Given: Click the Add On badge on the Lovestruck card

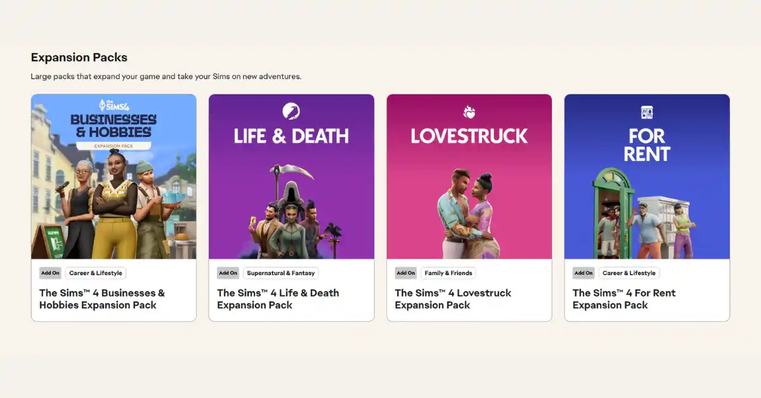Looking at the screenshot, I should pyautogui.click(x=405, y=273).
